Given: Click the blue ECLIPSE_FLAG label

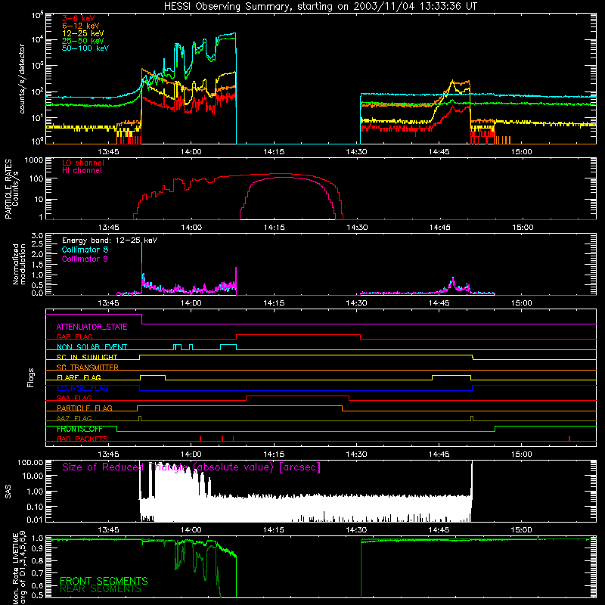Looking at the screenshot, I should point(82,388).
